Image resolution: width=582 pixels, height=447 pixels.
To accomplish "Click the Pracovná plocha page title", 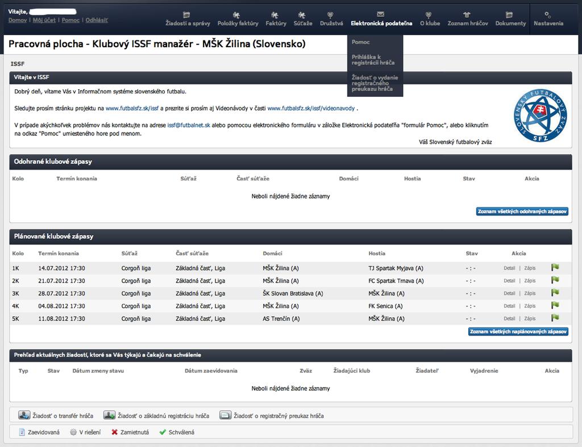I will pos(157,44).
